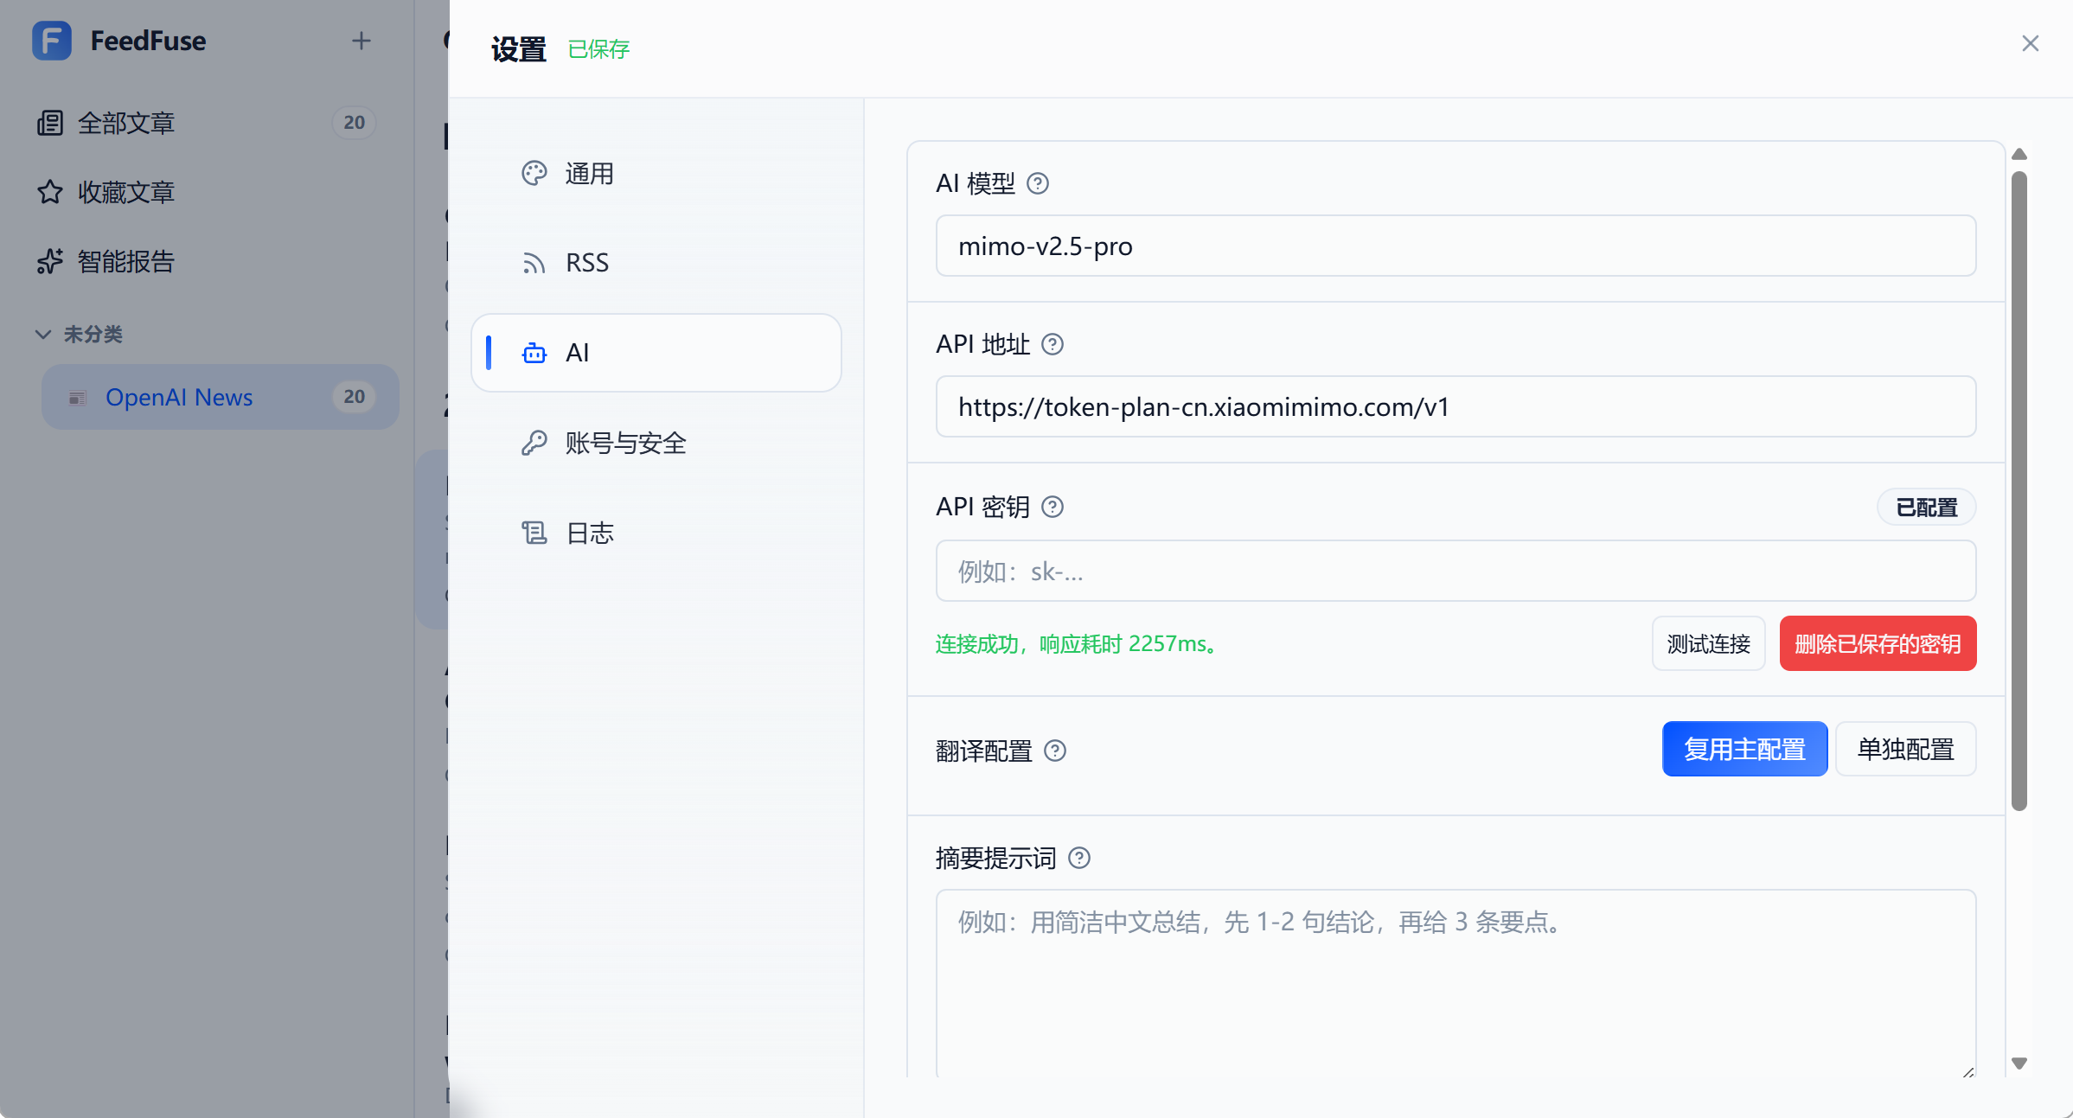Viewport: 2073px width, 1118px height.
Task: Click the 20 badge beside 全部文章
Action: 354,123
